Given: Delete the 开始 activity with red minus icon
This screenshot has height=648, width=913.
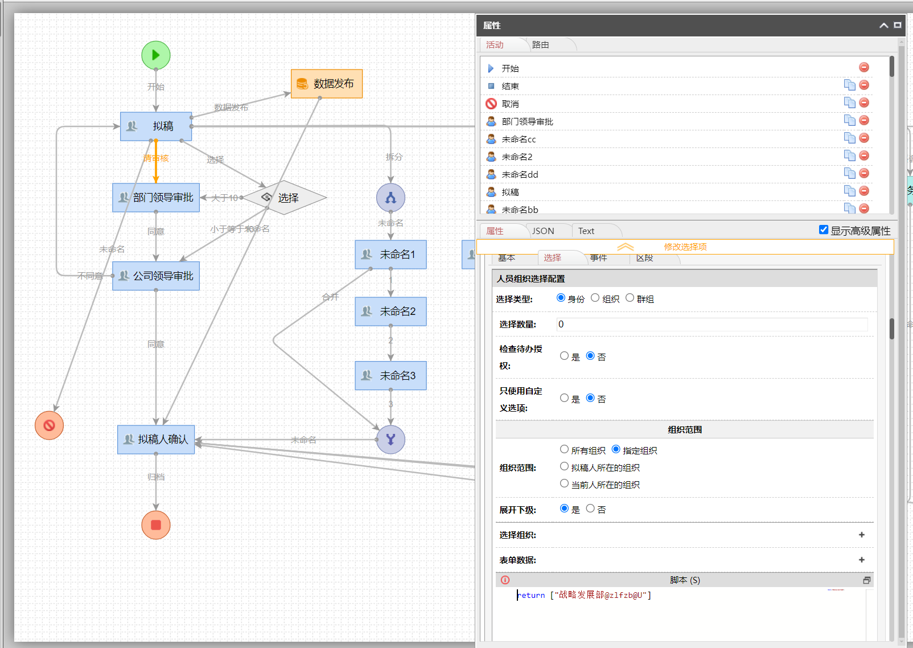Looking at the screenshot, I should click(x=863, y=68).
